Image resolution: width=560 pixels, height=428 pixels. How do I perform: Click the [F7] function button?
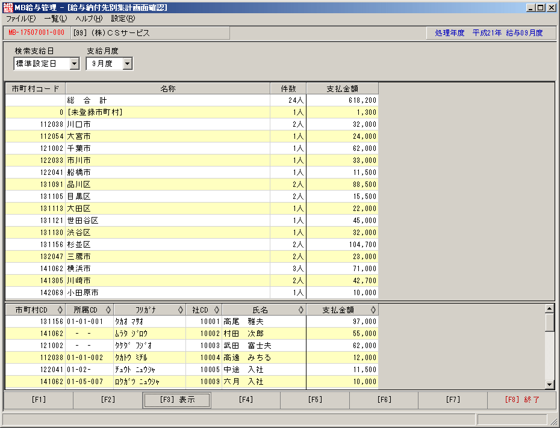[x=453, y=400]
